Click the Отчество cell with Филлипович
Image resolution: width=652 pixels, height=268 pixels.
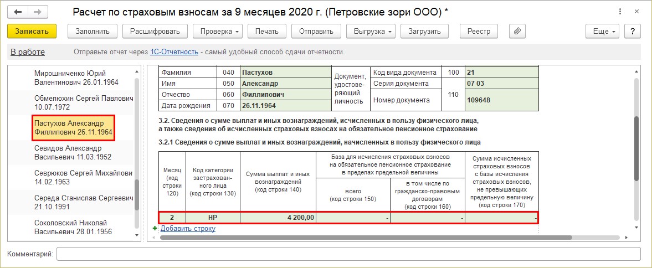[x=285, y=94]
